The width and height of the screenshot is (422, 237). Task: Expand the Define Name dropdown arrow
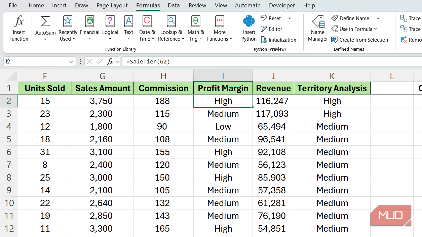coord(378,18)
